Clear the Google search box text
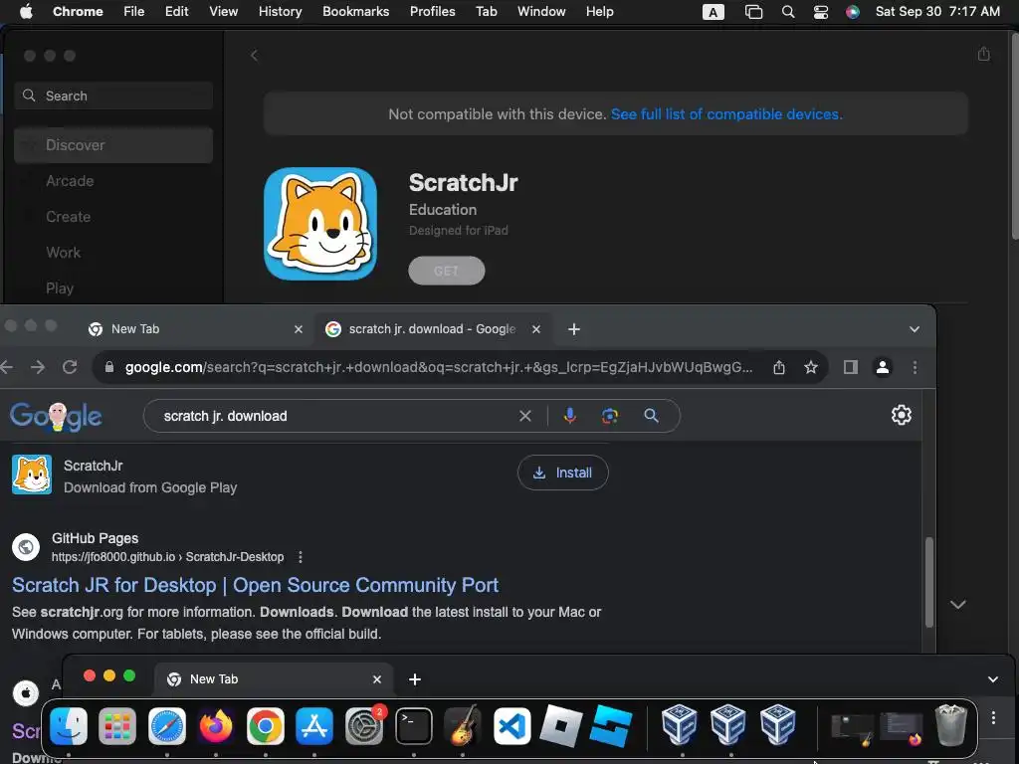 [525, 416]
